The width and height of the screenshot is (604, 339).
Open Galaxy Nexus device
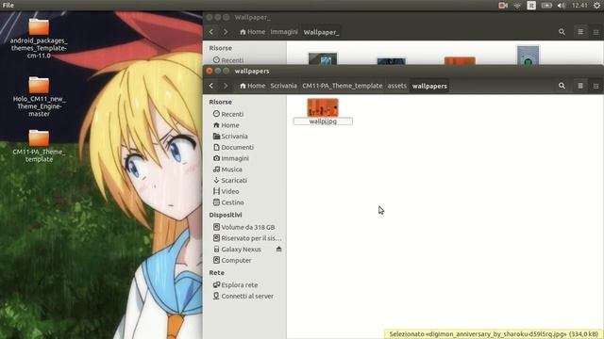tap(237, 250)
